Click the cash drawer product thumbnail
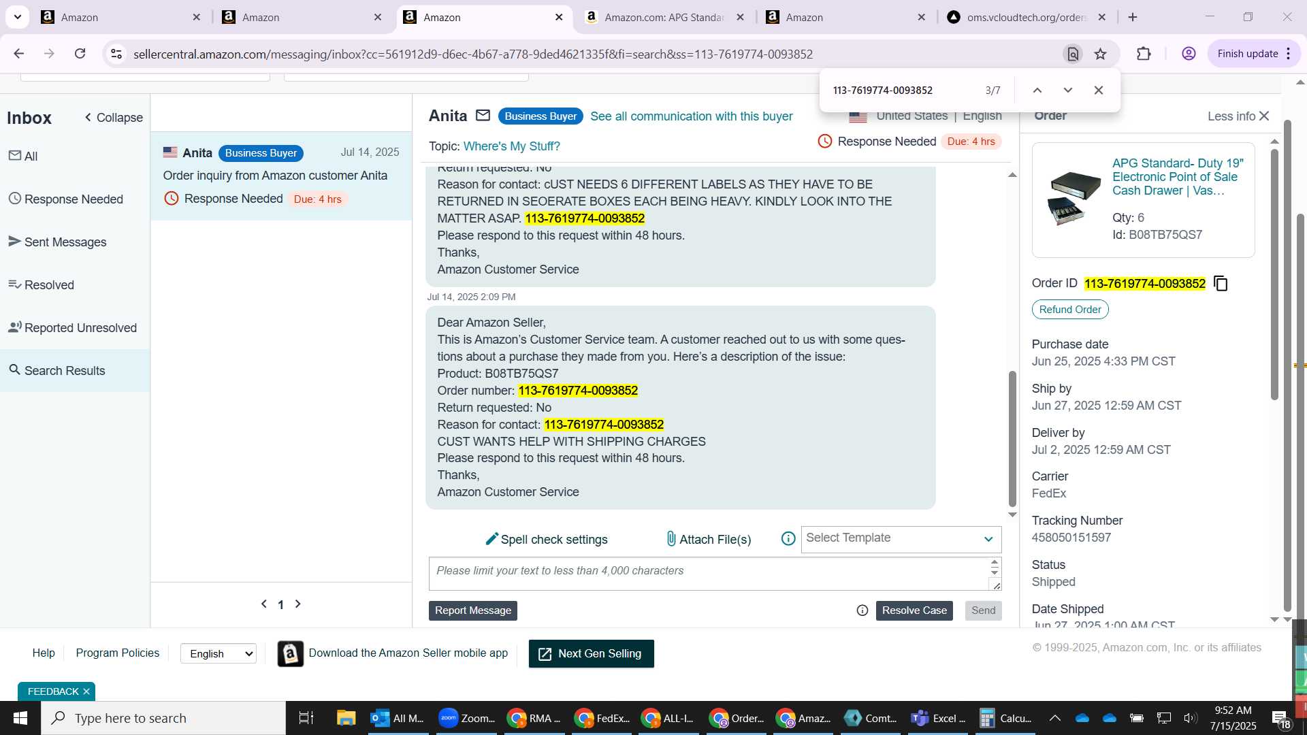Image resolution: width=1307 pixels, height=735 pixels. click(1074, 198)
